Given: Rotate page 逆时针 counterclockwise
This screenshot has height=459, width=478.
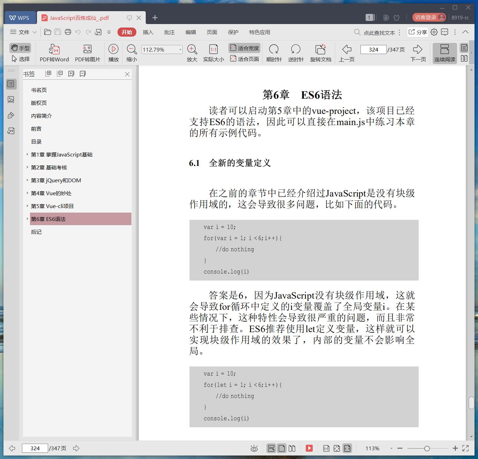Looking at the screenshot, I should [x=296, y=53].
